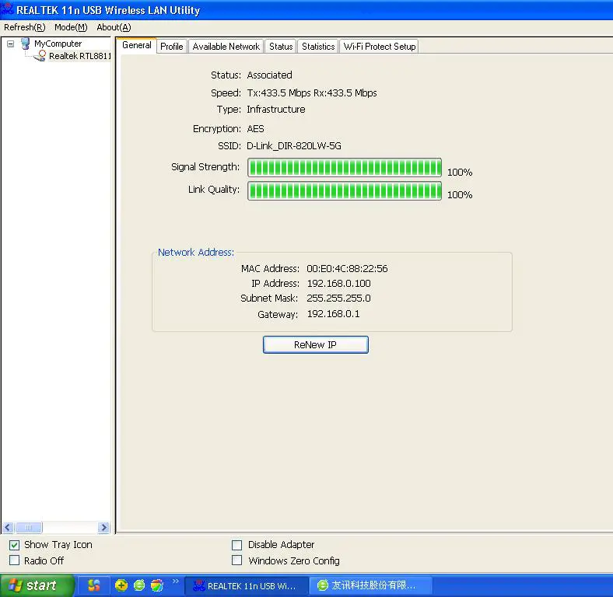Viewport: 613px width, 597px height.
Task: Enable the Radio Off checkbox
Action: coord(15,560)
